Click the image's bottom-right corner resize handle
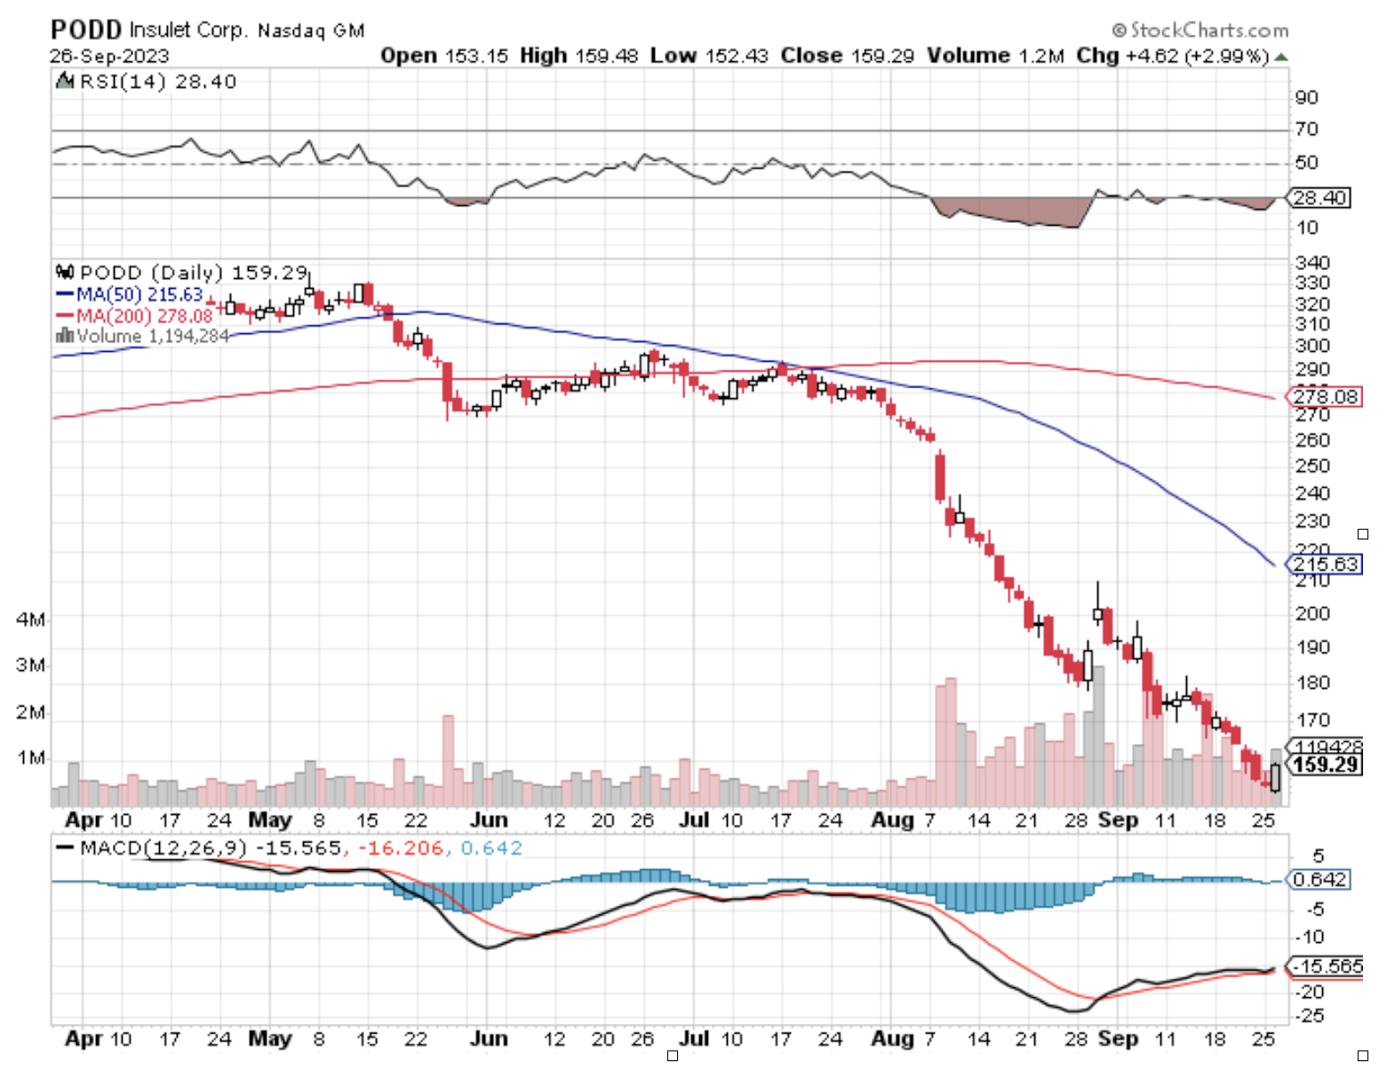The image size is (1379, 1070). (x=1363, y=1055)
